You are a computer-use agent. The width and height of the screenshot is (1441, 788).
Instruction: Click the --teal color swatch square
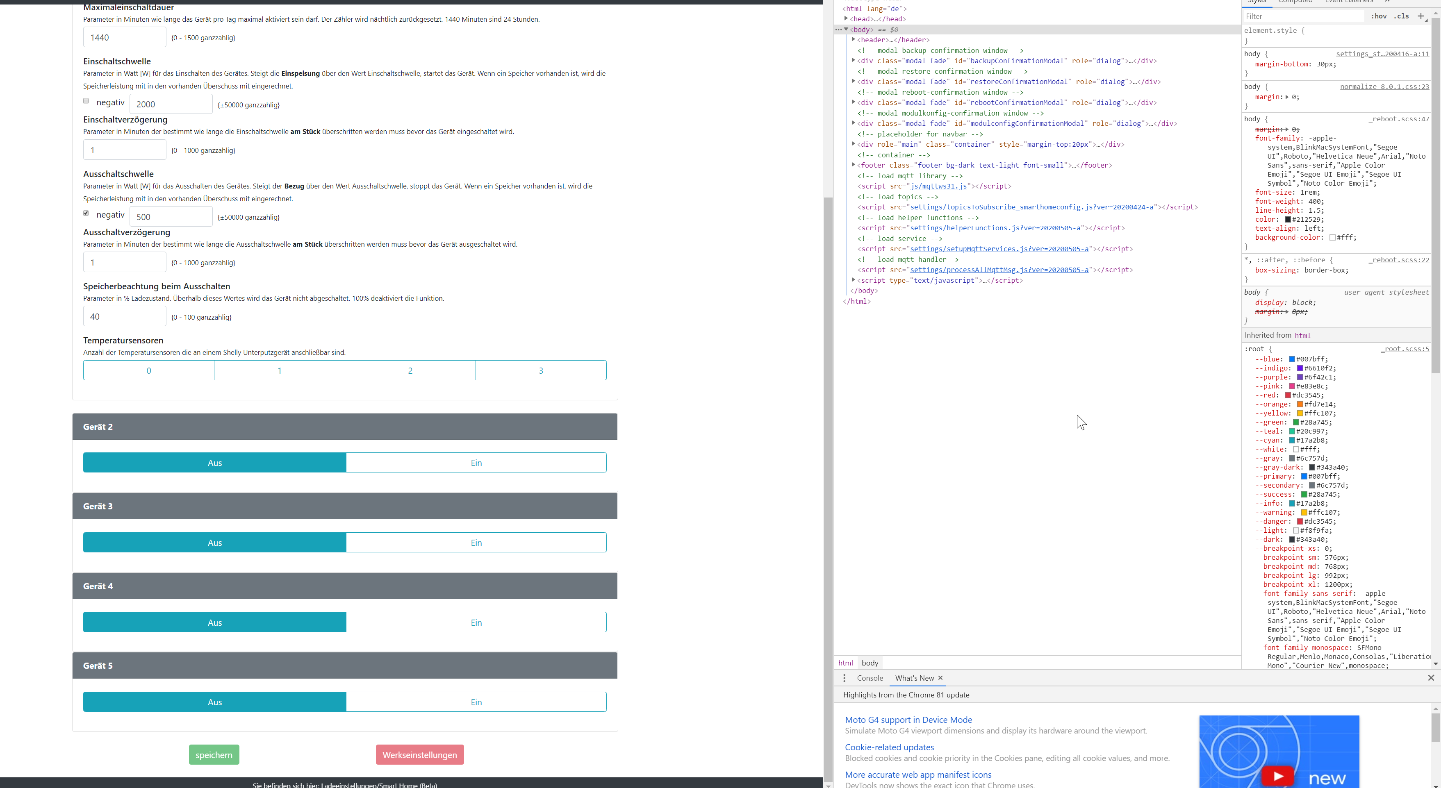pyautogui.click(x=1292, y=431)
